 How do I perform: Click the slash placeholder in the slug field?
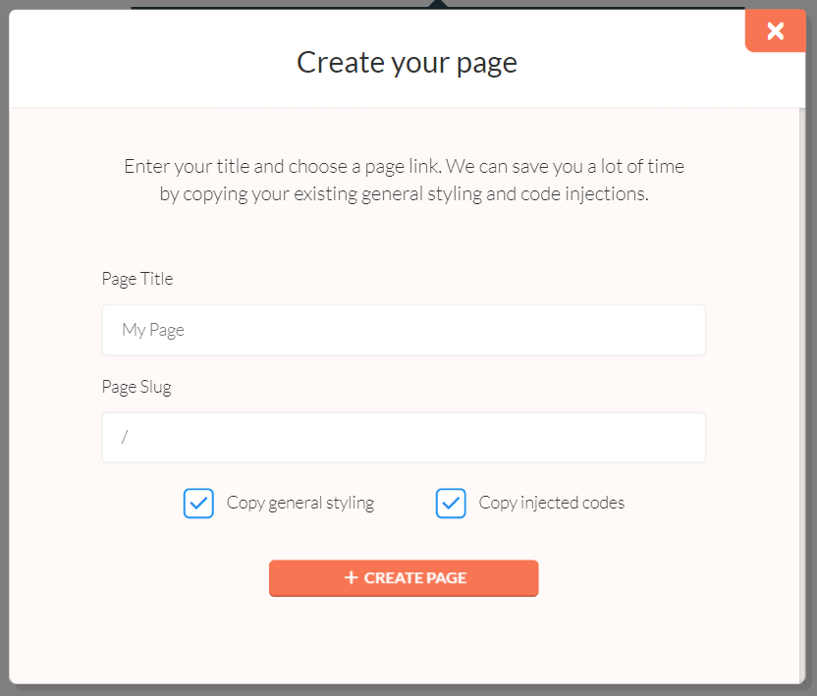(125, 438)
